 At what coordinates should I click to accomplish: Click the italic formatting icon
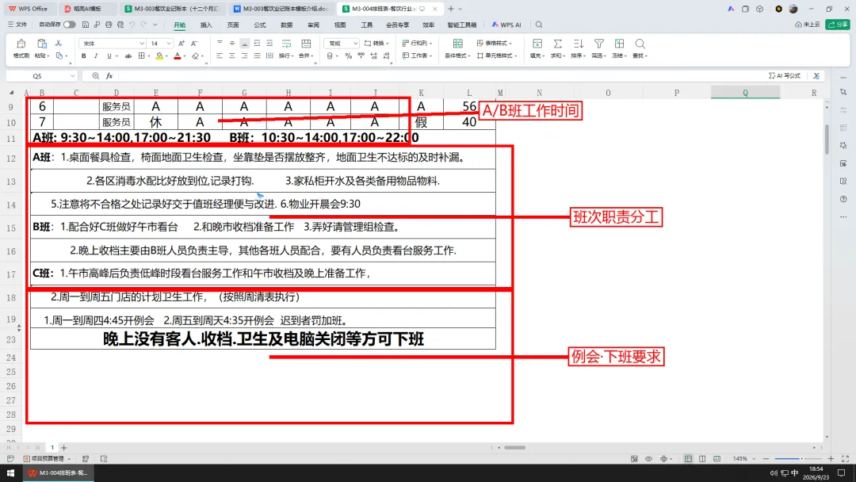tap(96, 55)
